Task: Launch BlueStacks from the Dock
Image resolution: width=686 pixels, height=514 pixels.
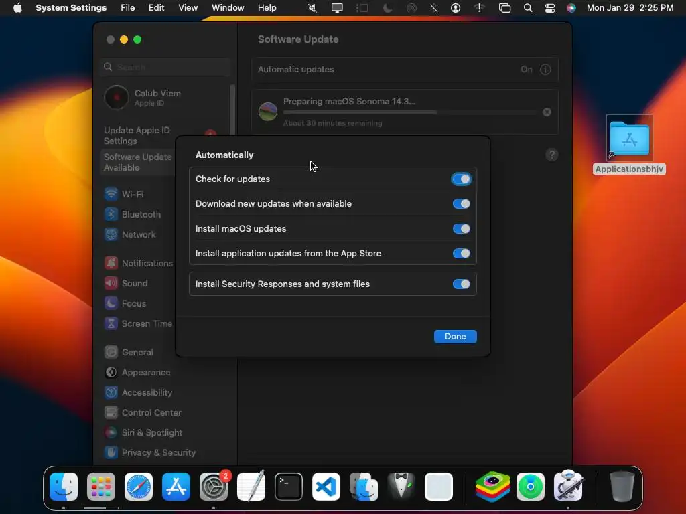Action: pos(493,487)
